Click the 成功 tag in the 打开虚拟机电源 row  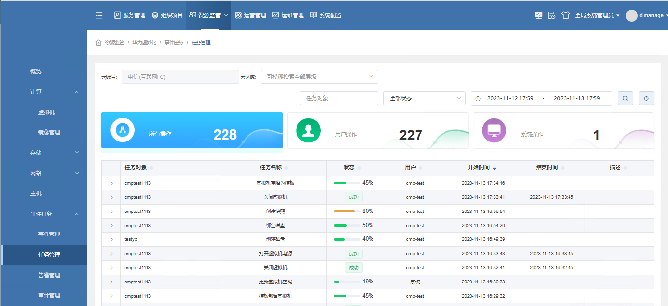tap(353, 254)
